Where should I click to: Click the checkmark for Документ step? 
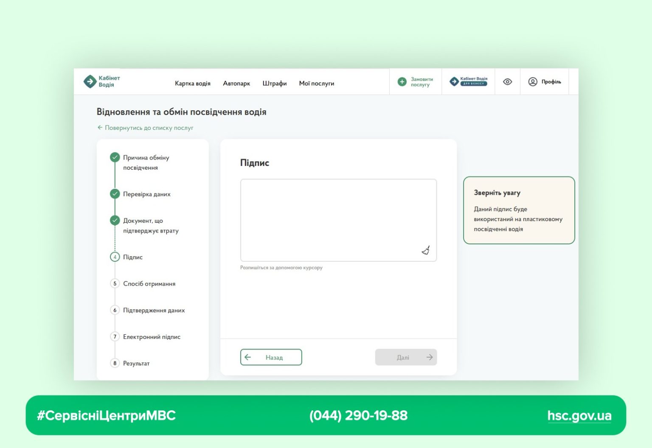(115, 221)
